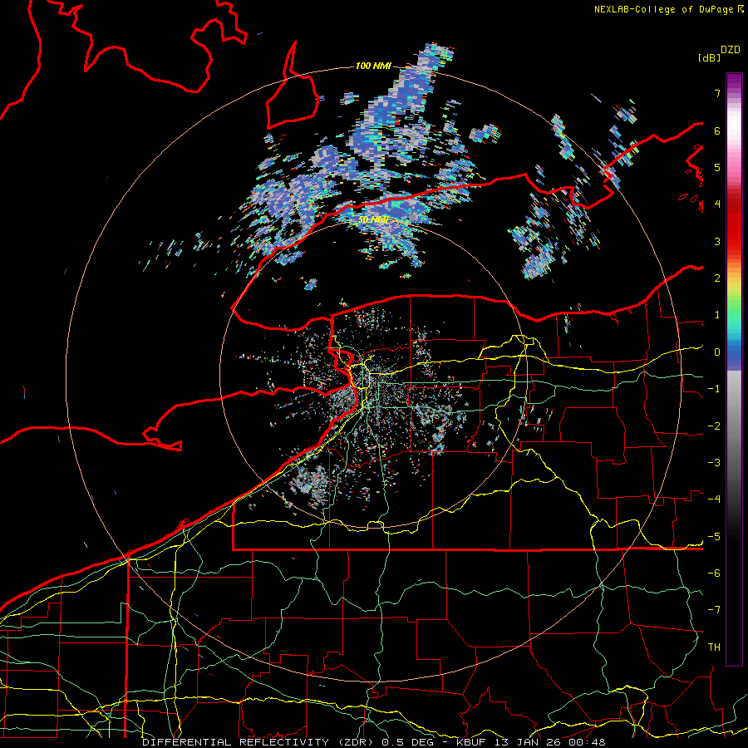Click the -7 value on the color scale
Screen dimensions: 748x748
pos(714,610)
